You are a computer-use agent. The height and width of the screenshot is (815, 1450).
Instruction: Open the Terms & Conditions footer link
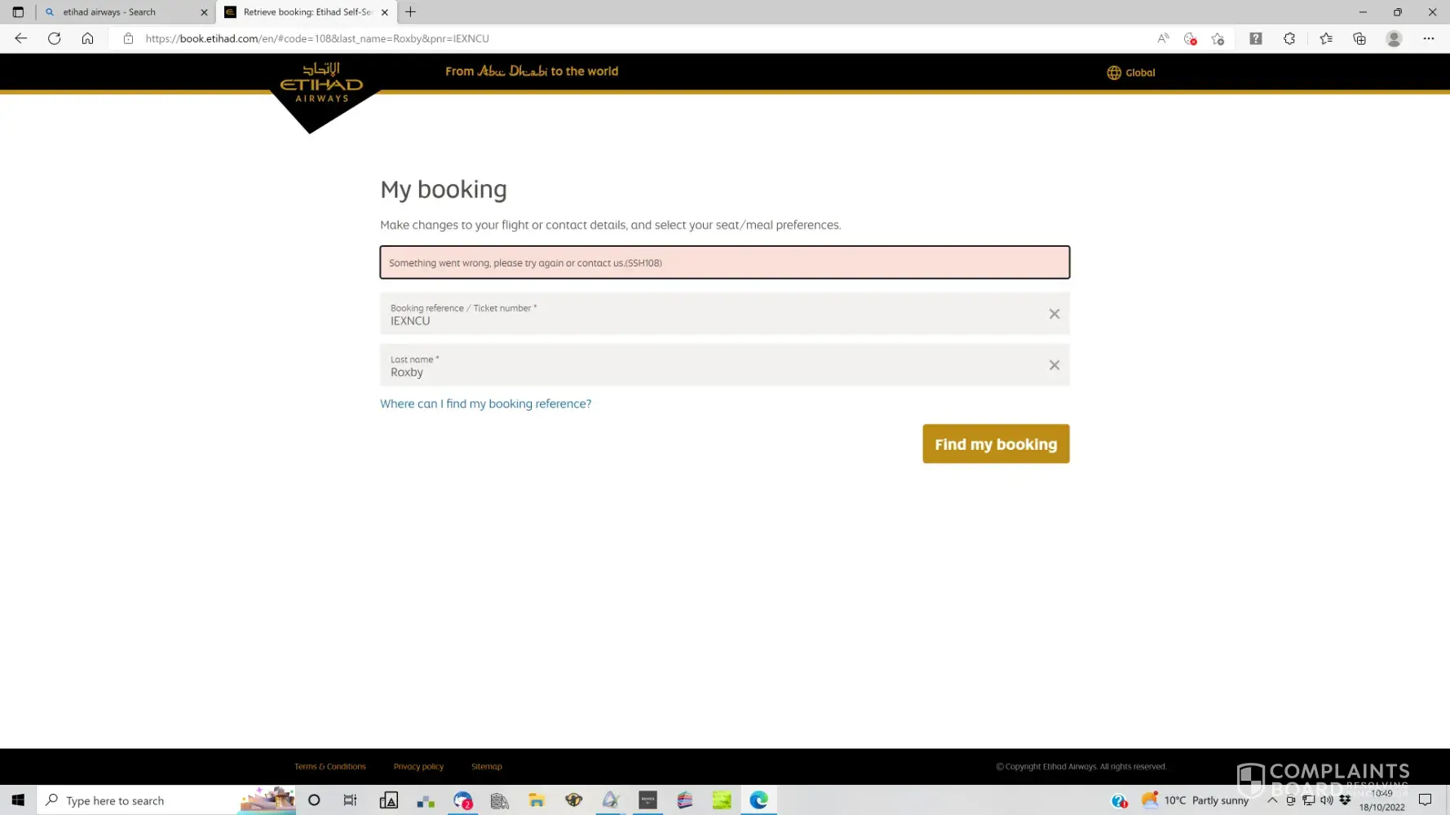(329, 767)
